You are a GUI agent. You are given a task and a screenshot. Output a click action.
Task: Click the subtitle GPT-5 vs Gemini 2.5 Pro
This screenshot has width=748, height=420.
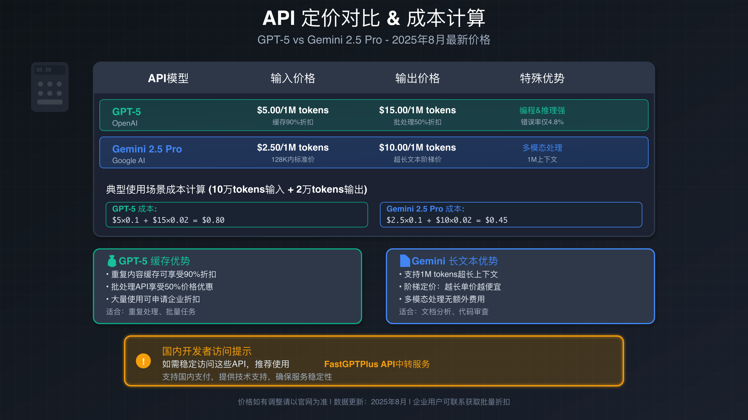pos(374,40)
